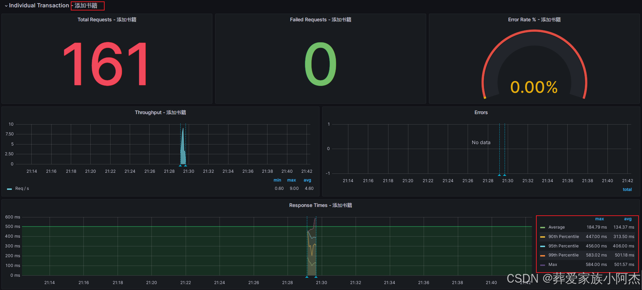Image resolution: width=642 pixels, height=290 pixels.
Task: Click the 583.02 ms 99th Percentile value
Action: click(596, 255)
